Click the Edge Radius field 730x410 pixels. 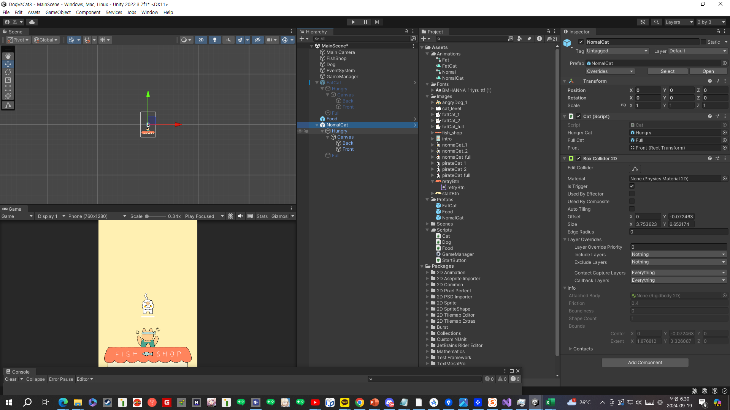tap(679, 232)
